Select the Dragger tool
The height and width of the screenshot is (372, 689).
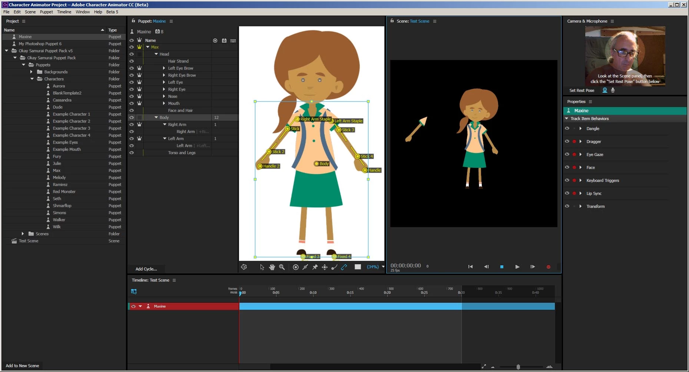(x=325, y=267)
